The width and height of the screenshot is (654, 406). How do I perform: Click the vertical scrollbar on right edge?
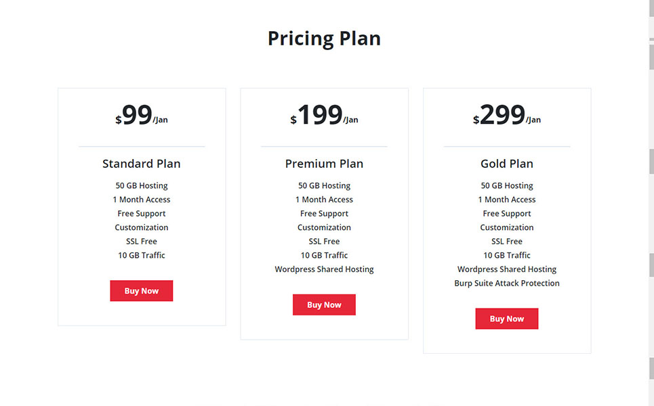click(x=651, y=203)
